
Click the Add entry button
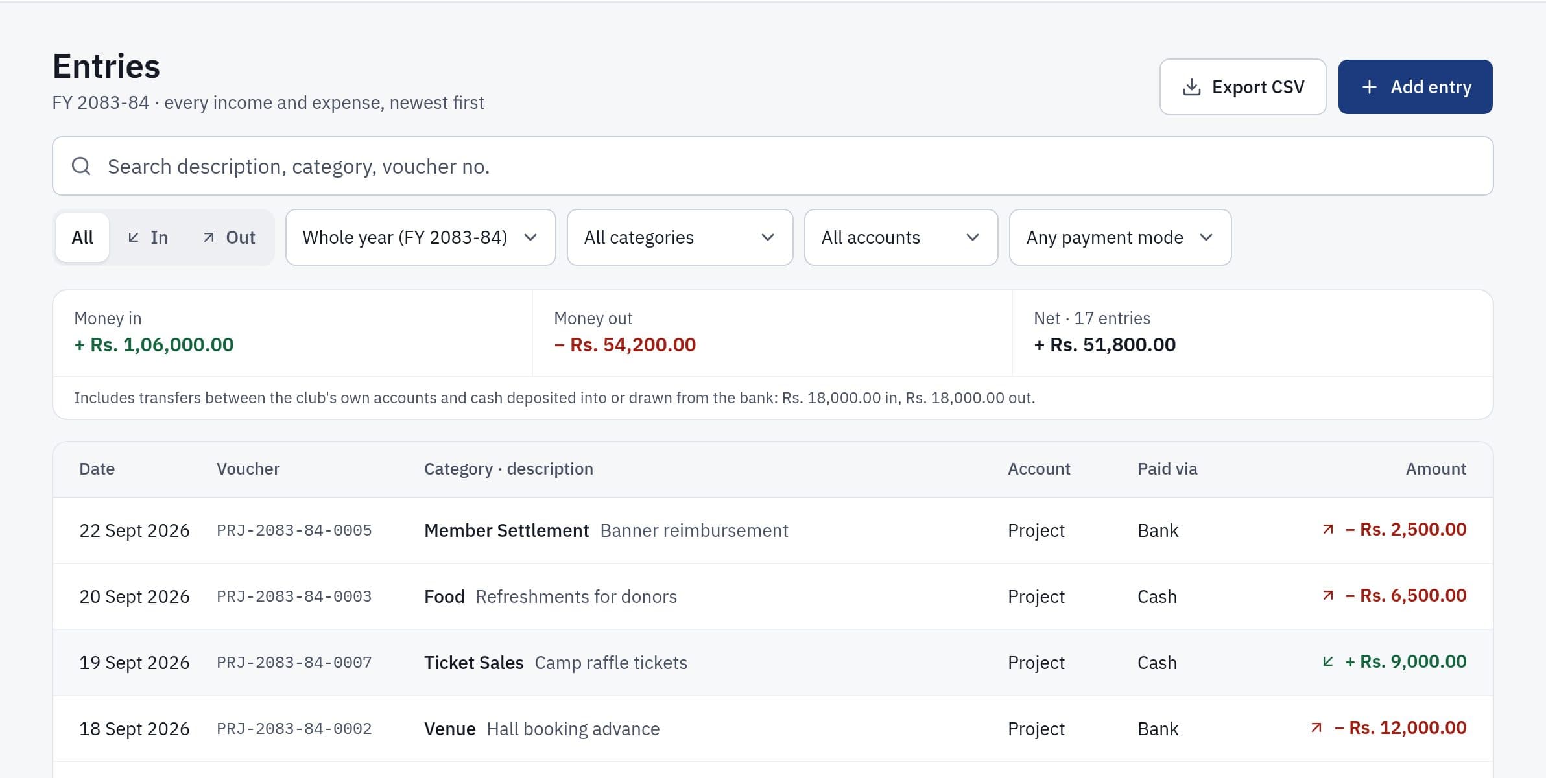(1415, 87)
